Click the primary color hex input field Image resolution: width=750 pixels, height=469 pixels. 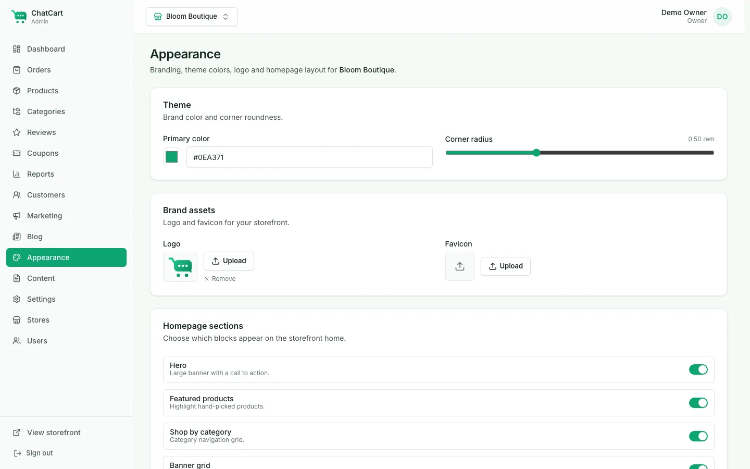tap(309, 157)
